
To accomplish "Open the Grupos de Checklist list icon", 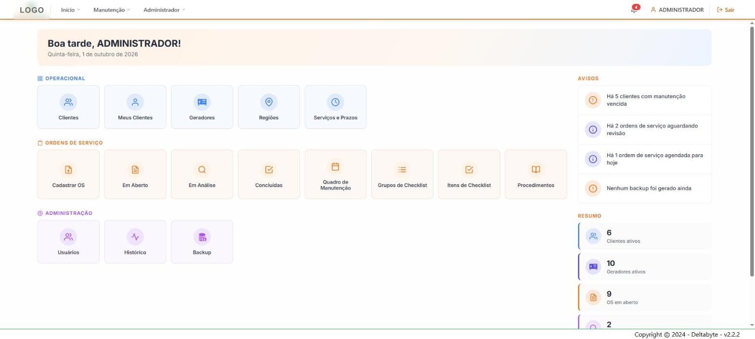I will (x=402, y=170).
